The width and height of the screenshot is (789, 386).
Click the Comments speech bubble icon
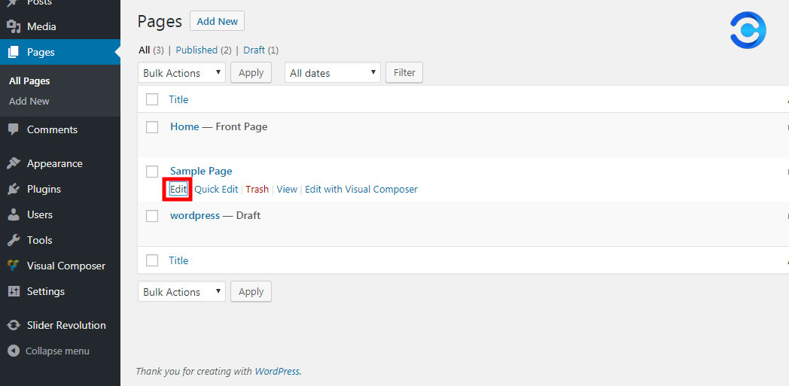pos(14,129)
